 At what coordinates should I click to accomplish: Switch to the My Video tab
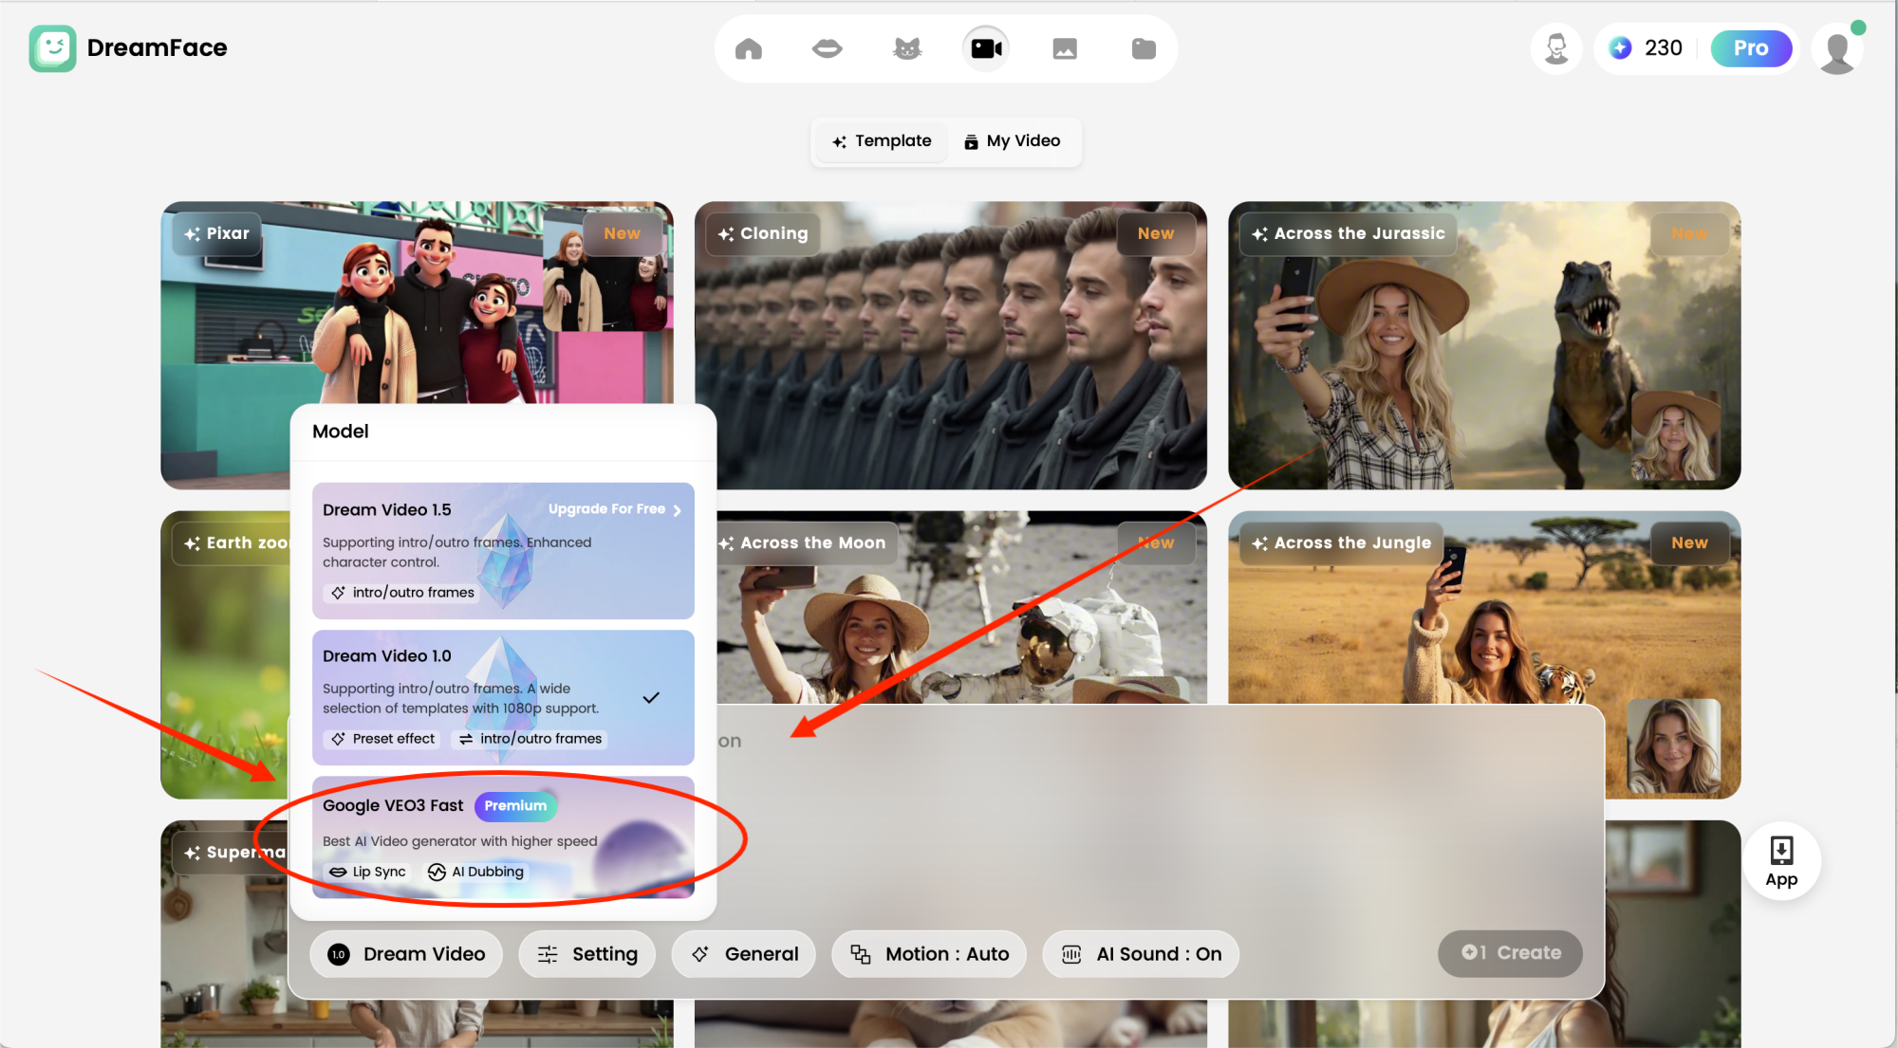click(x=1013, y=141)
